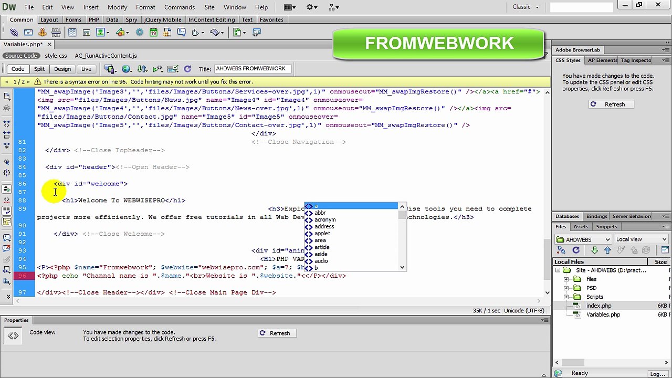Image resolution: width=672 pixels, height=378 pixels.
Task: Preview the page in browser
Action: coord(127,69)
